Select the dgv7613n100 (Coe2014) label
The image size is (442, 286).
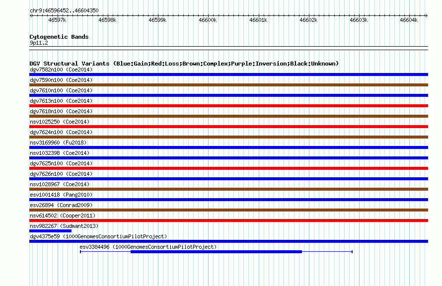(x=61, y=101)
